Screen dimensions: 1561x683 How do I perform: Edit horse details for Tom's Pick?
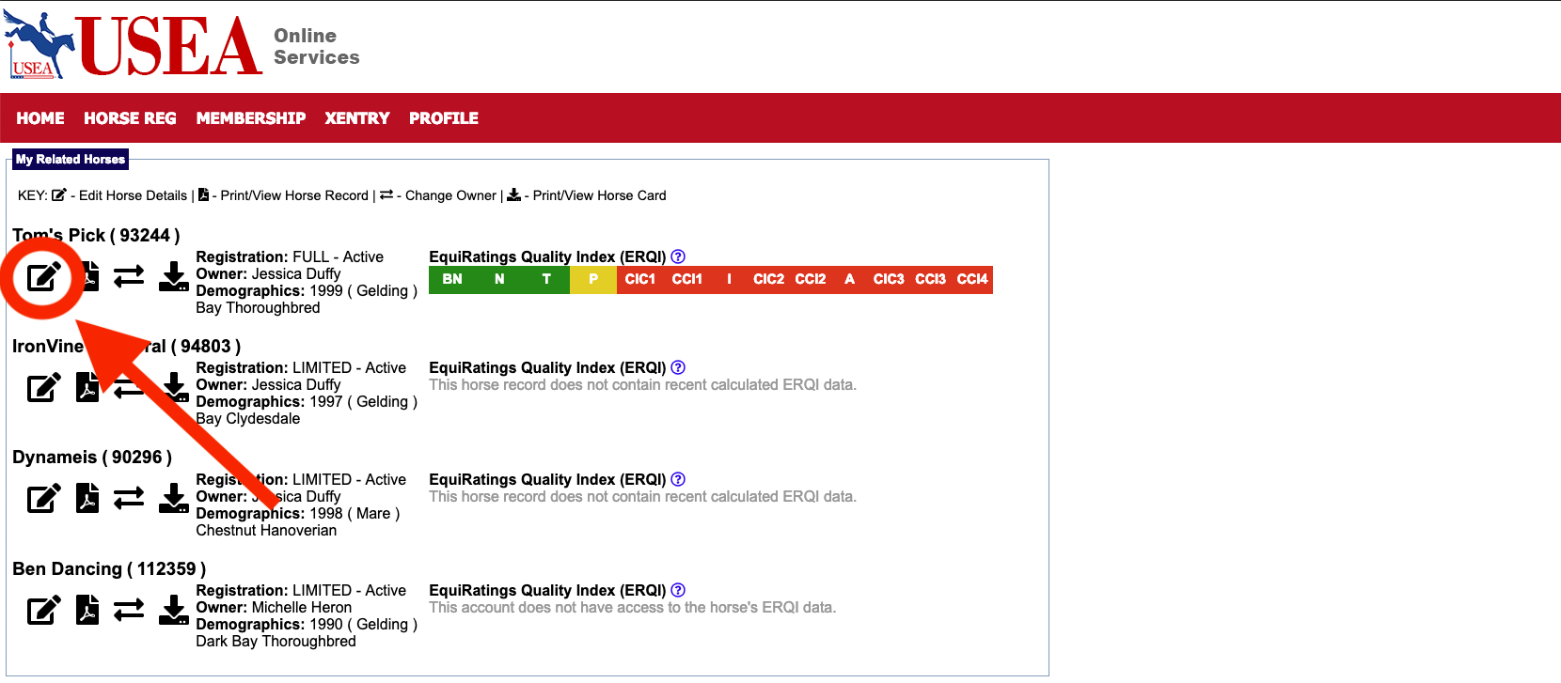[43, 277]
